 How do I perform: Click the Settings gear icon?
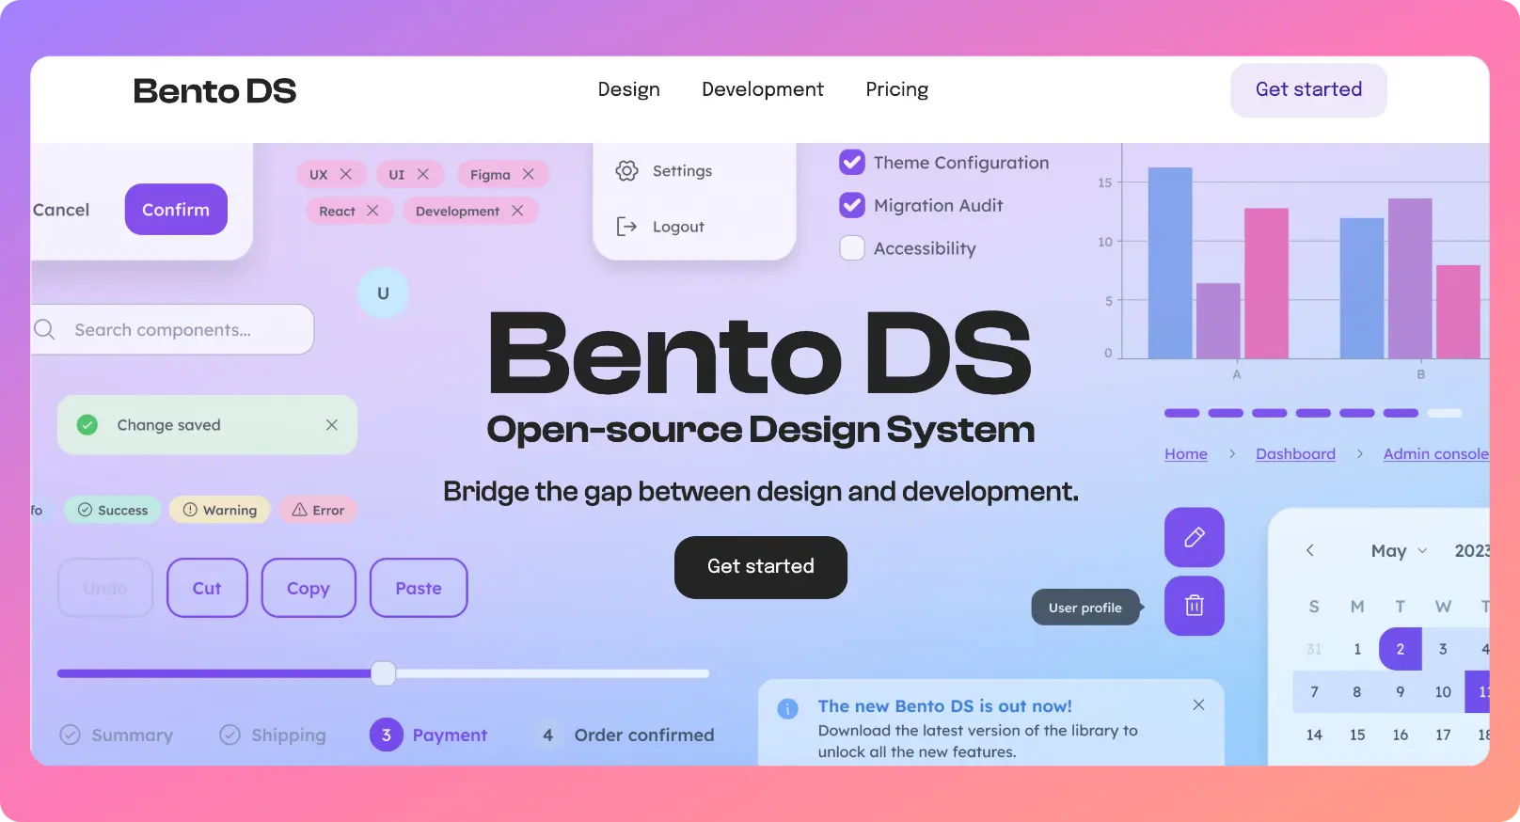pos(626,171)
